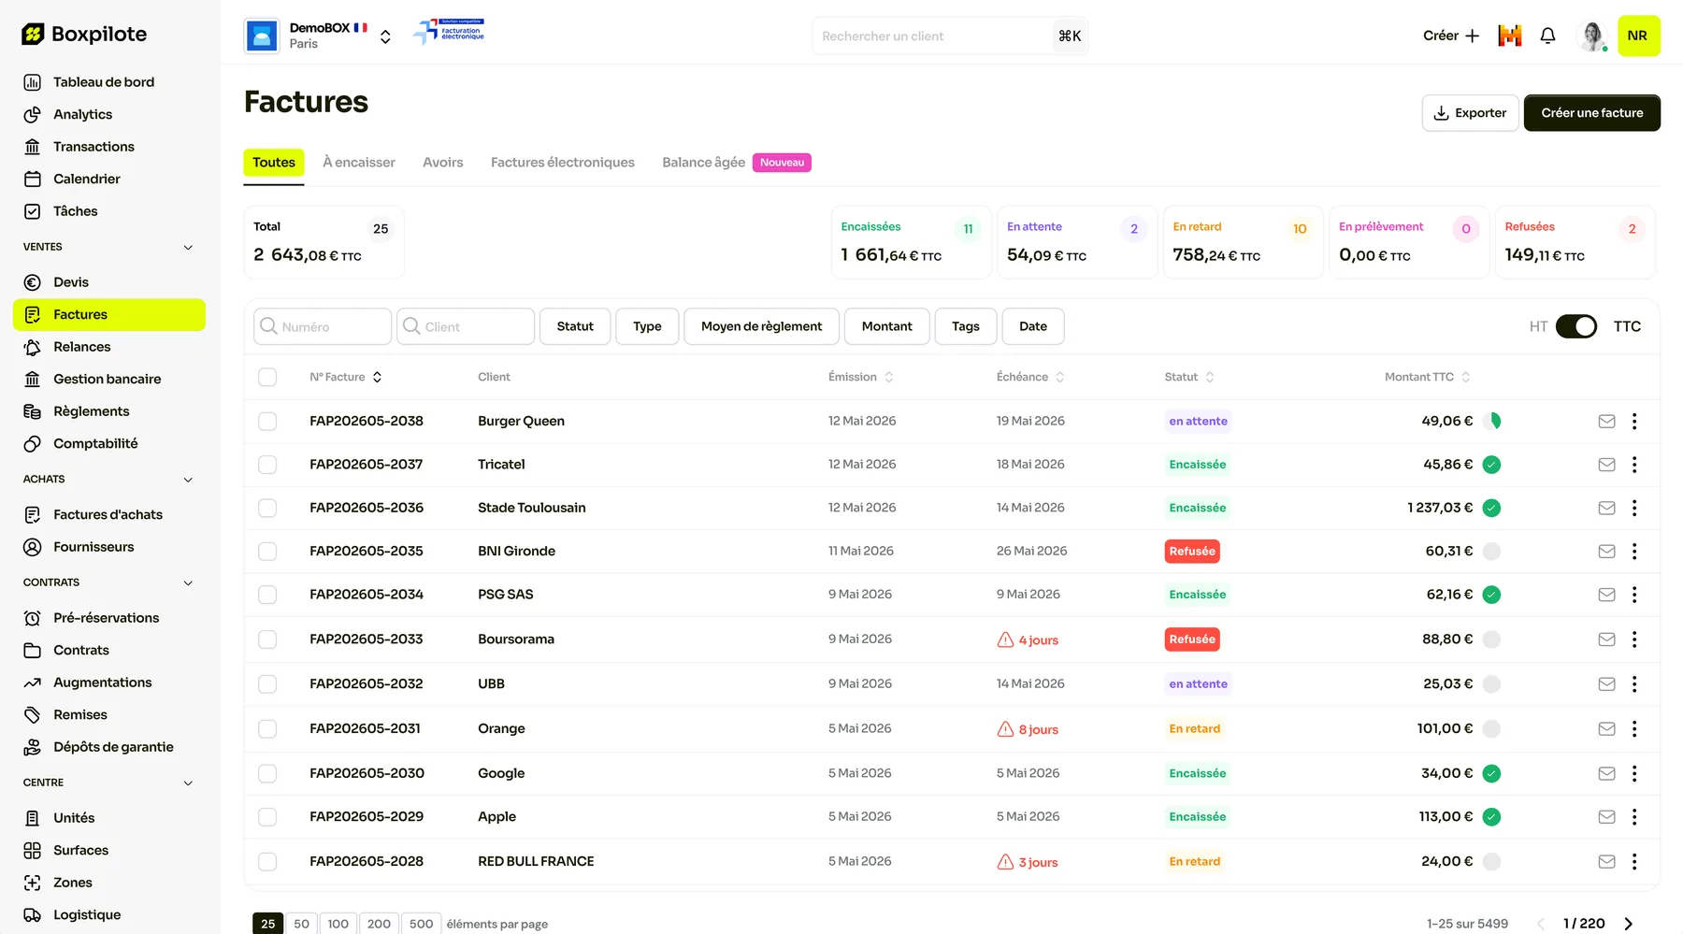
Task: Send email for invoice FAP202605-2035
Action: (1606, 552)
